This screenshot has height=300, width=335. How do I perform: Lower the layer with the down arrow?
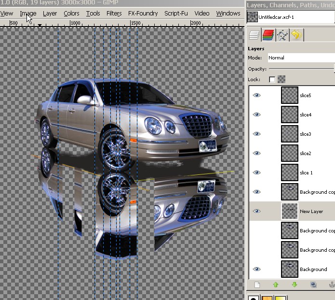point(295,285)
